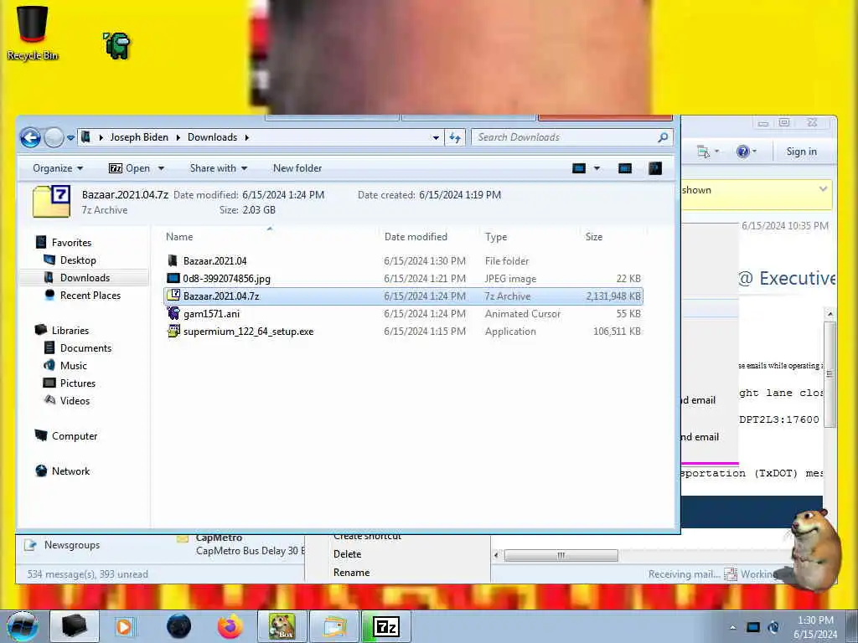858x643 pixels.
Task: Expand the view options dropdown arrow
Action: click(x=597, y=168)
